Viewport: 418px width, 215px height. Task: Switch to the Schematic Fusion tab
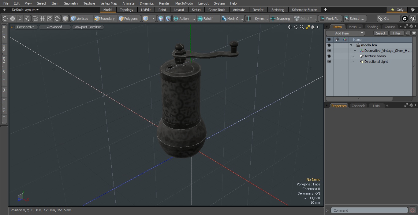pyautogui.click(x=304, y=10)
